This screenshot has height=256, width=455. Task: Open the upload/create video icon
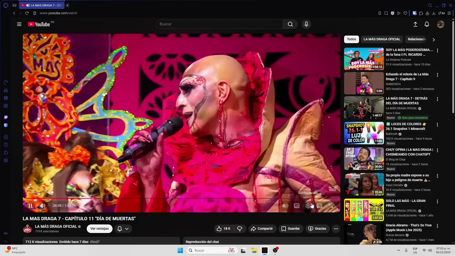415,24
